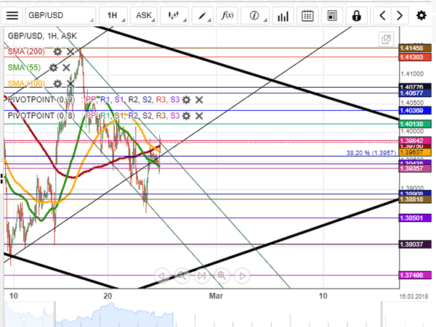Open the GBP/USD instrument dropdown
Viewport: 436px width, 327px height.
point(60,15)
